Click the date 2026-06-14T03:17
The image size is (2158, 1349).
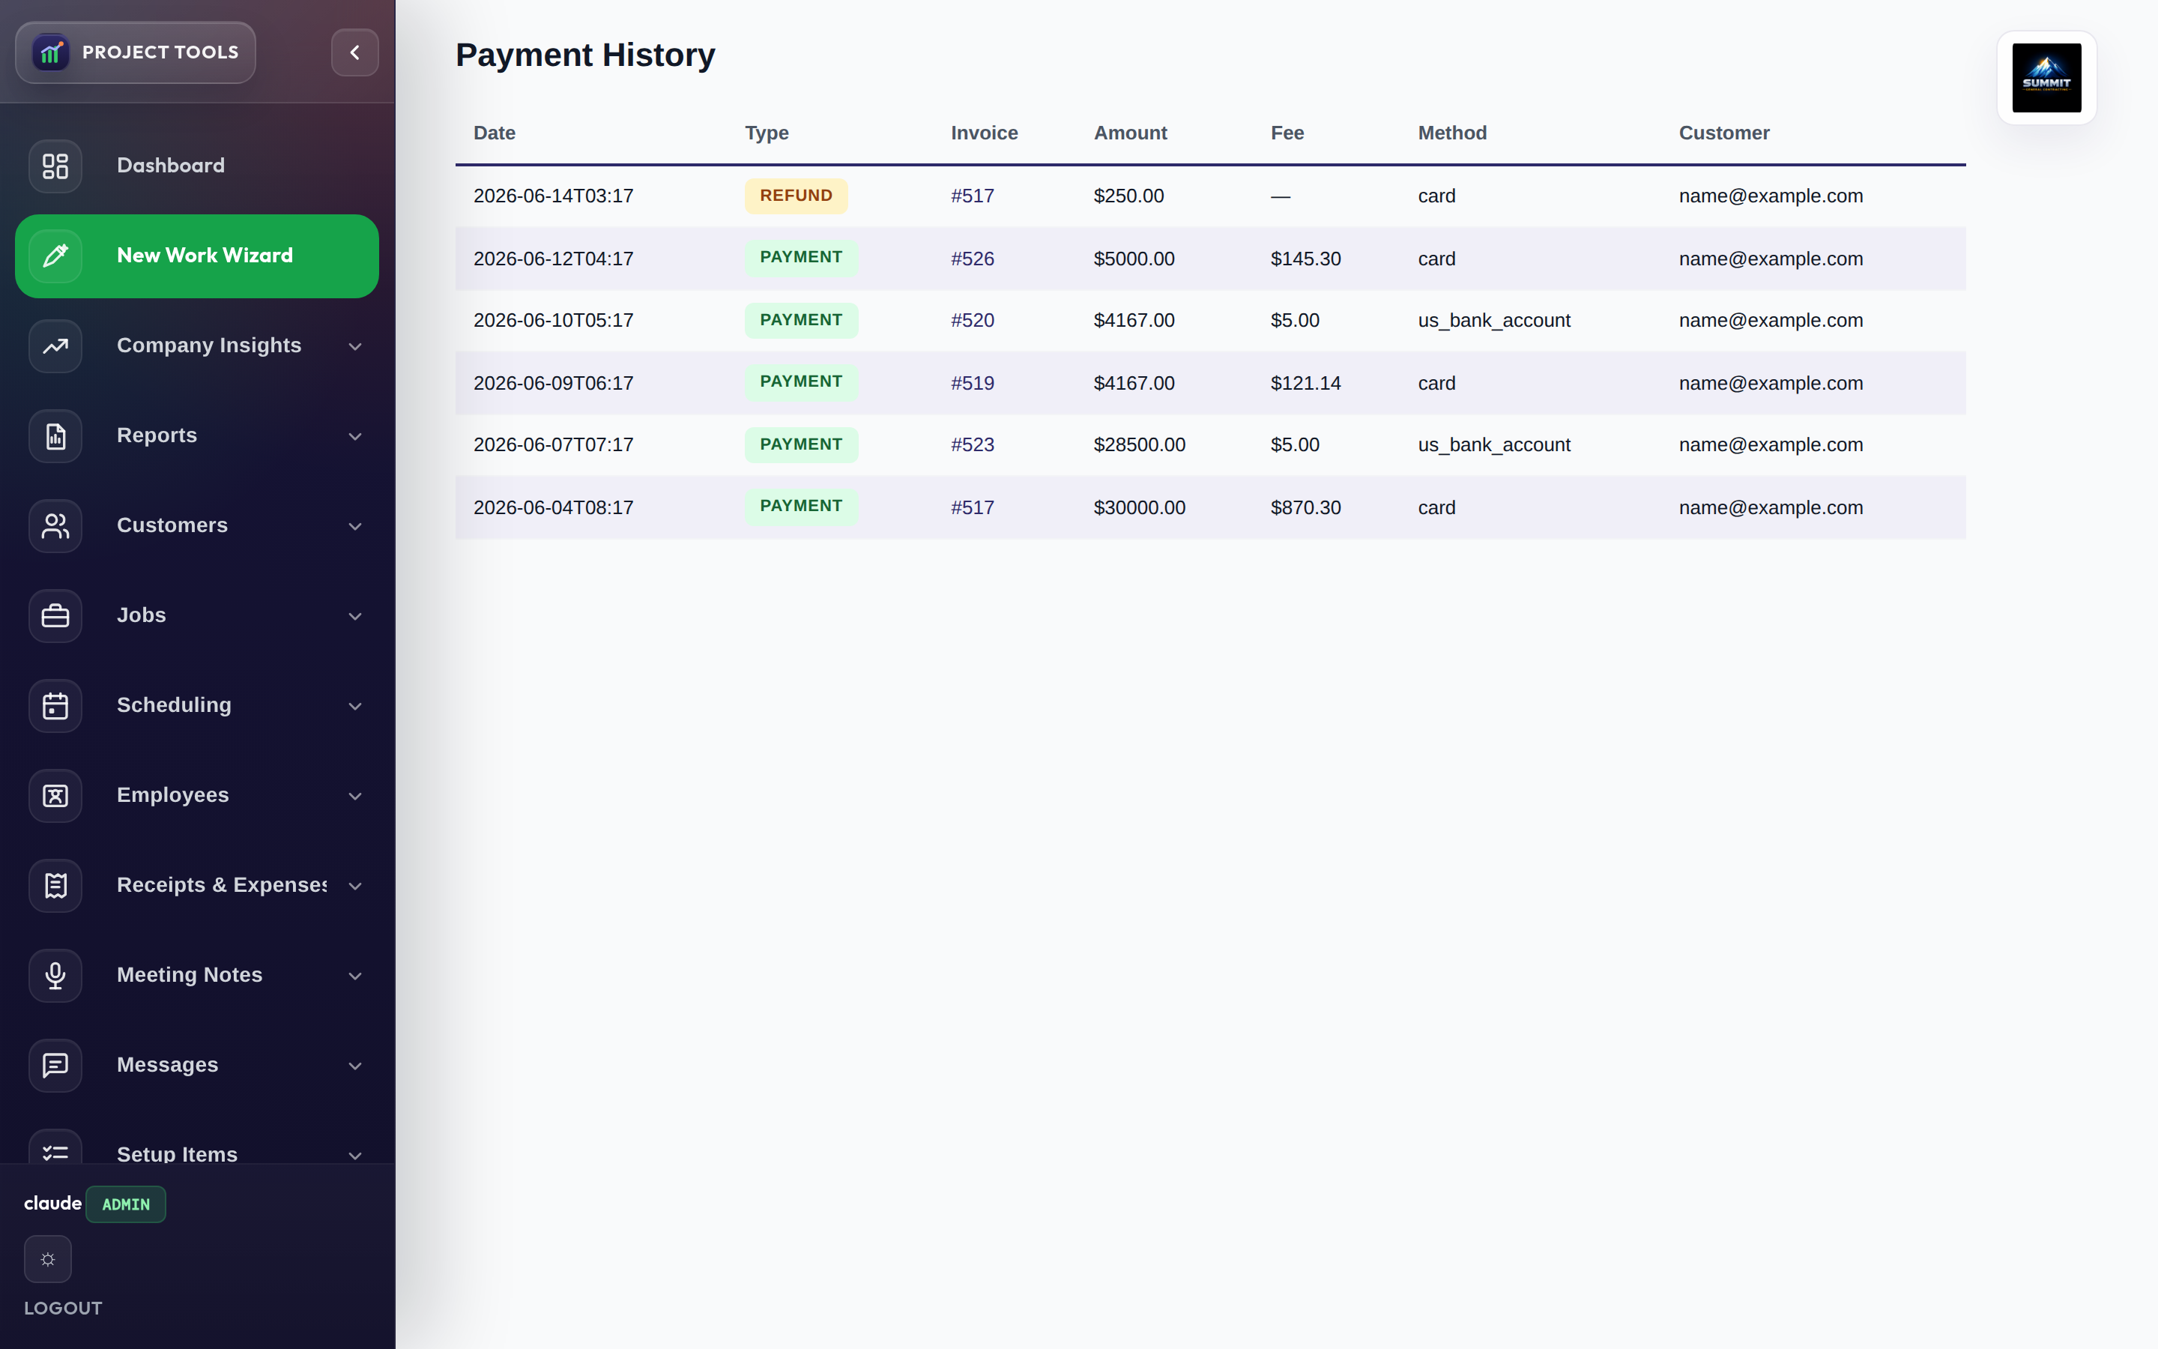click(x=553, y=196)
